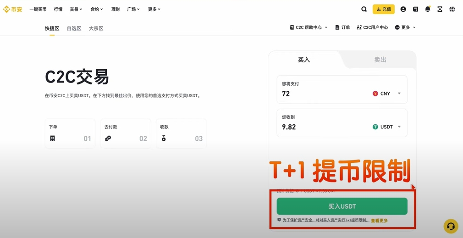Switch to the 卖出 tab
The width and height of the screenshot is (463, 238).
click(x=380, y=60)
